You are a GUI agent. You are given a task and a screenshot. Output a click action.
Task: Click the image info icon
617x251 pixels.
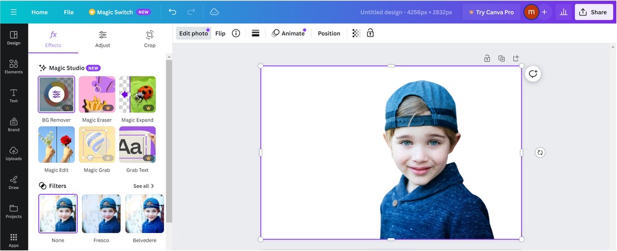point(236,33)
